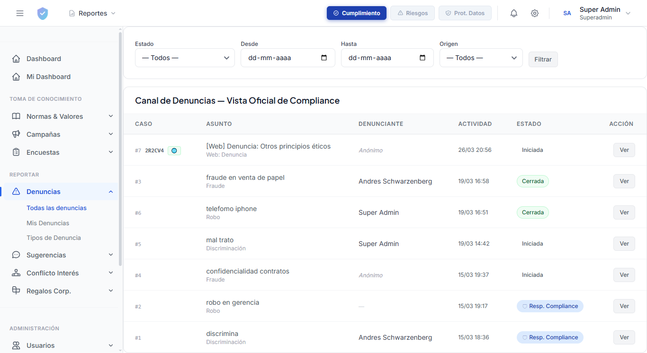Click the globe icon on case #7
This screenshot has width=647, height=353.
tap(174, 150)
